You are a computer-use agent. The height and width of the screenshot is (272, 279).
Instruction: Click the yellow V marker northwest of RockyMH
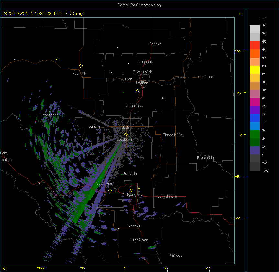tap(57, 59)
